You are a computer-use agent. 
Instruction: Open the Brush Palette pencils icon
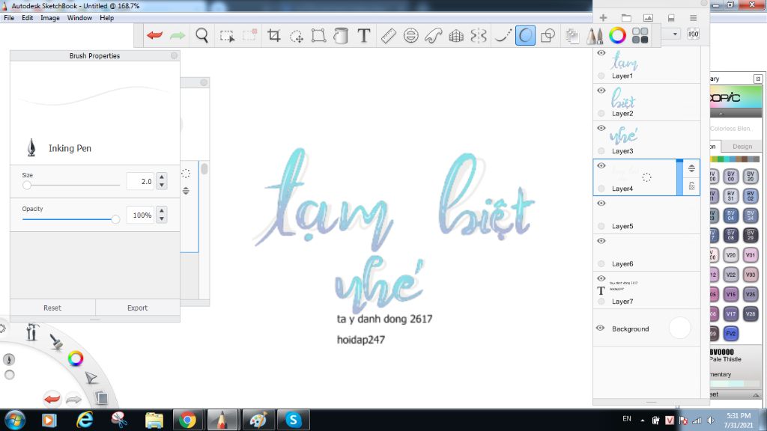coord(595,35)
